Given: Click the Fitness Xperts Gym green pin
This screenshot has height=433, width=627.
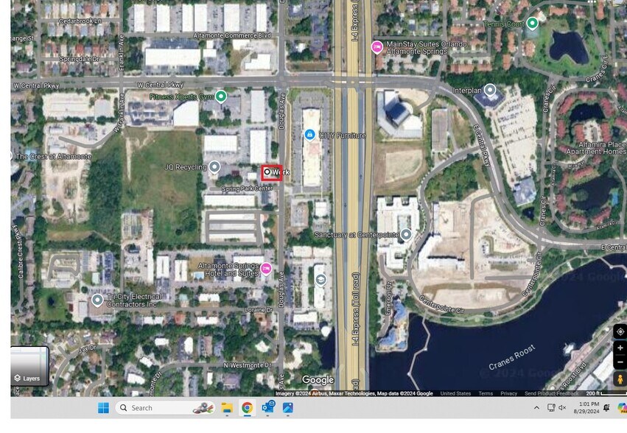Looking at the screenshot, I should [221, 96].
